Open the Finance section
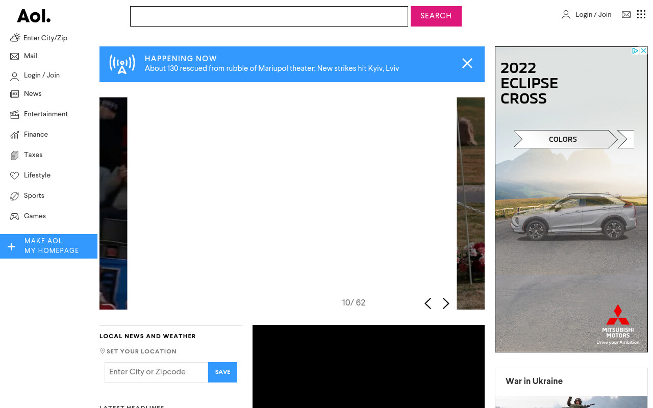653x408 pixels. point(36,135)
